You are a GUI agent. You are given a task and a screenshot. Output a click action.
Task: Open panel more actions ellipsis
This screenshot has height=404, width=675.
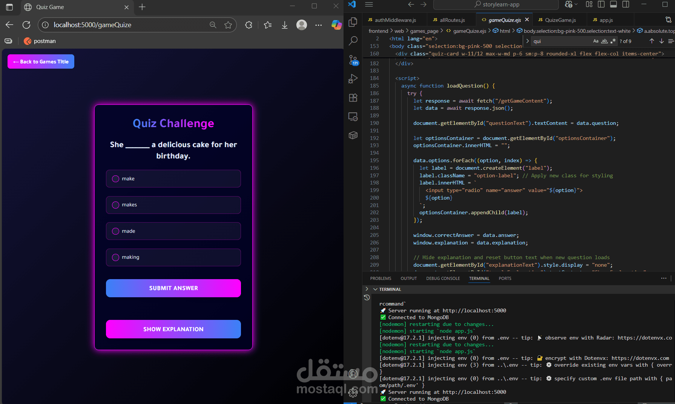[x=664, y=278]
